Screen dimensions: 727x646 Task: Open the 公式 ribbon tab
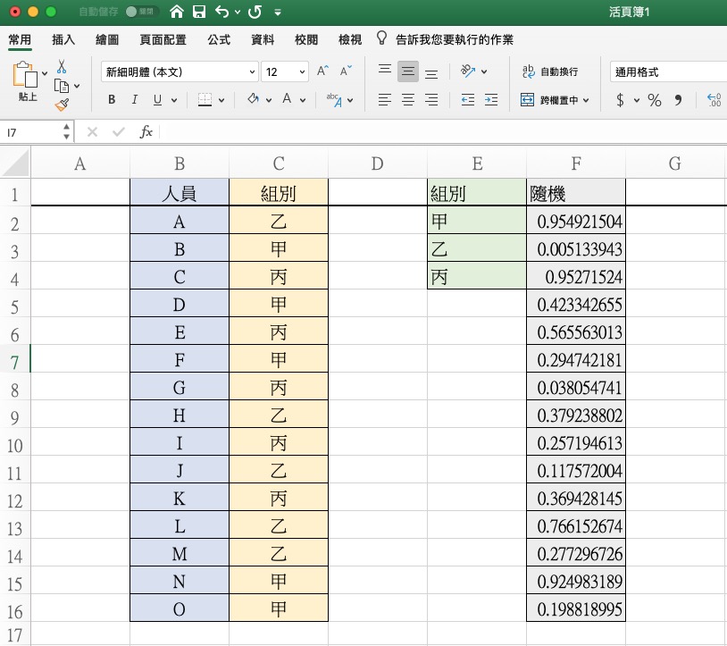click(x=219, y=40)
